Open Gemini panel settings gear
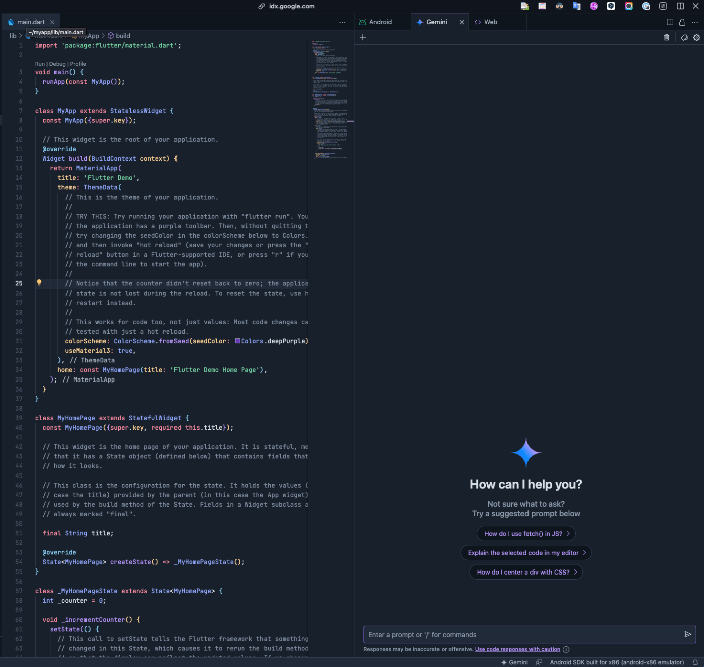704x667 pixels. 696,37
